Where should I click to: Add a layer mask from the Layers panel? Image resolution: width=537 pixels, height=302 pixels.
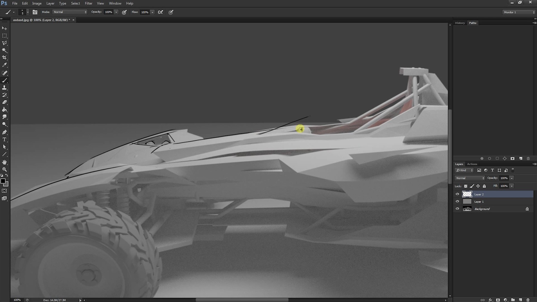tap(498, 300)
